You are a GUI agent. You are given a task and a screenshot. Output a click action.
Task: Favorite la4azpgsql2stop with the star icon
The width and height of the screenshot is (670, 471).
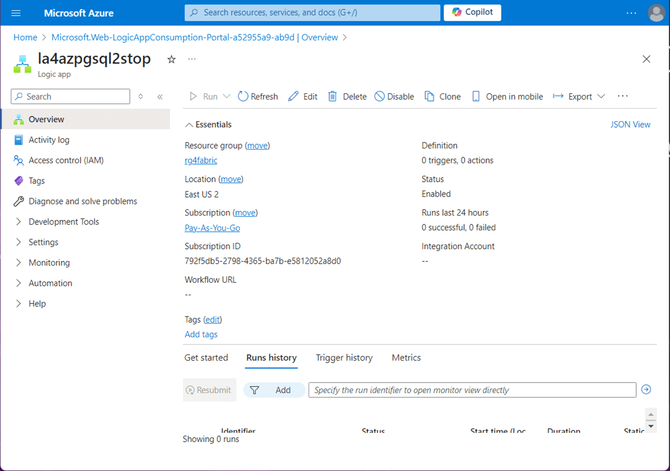(x=172, y=59)
